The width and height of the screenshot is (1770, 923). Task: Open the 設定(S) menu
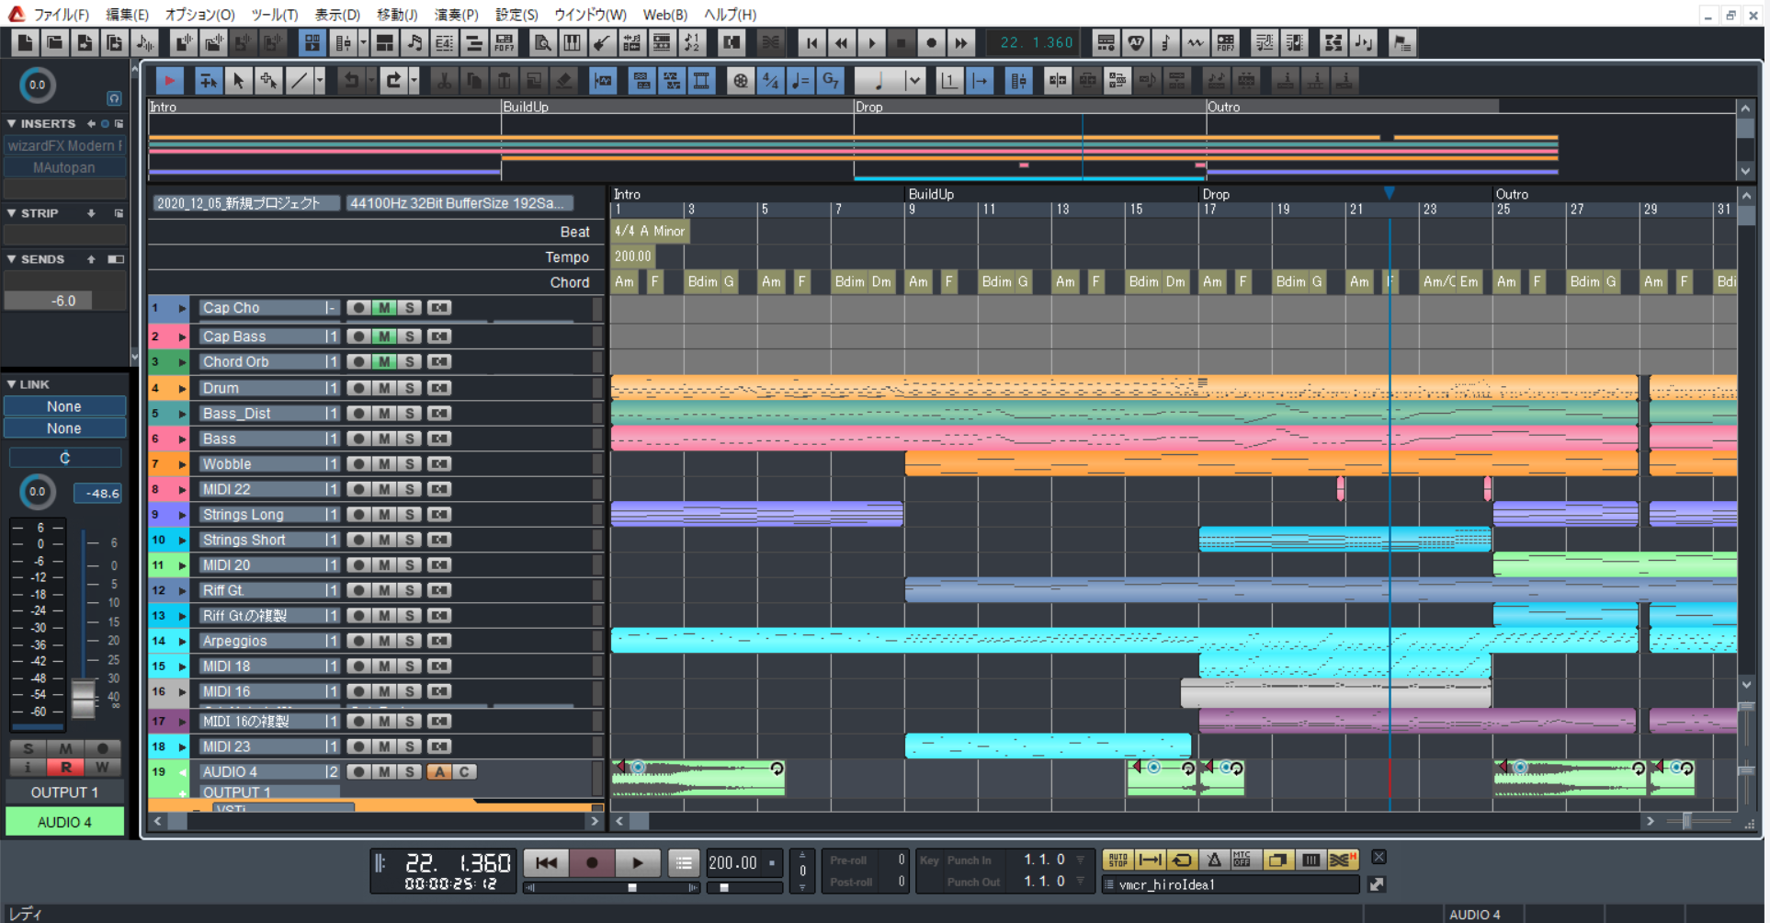point(516,15)
